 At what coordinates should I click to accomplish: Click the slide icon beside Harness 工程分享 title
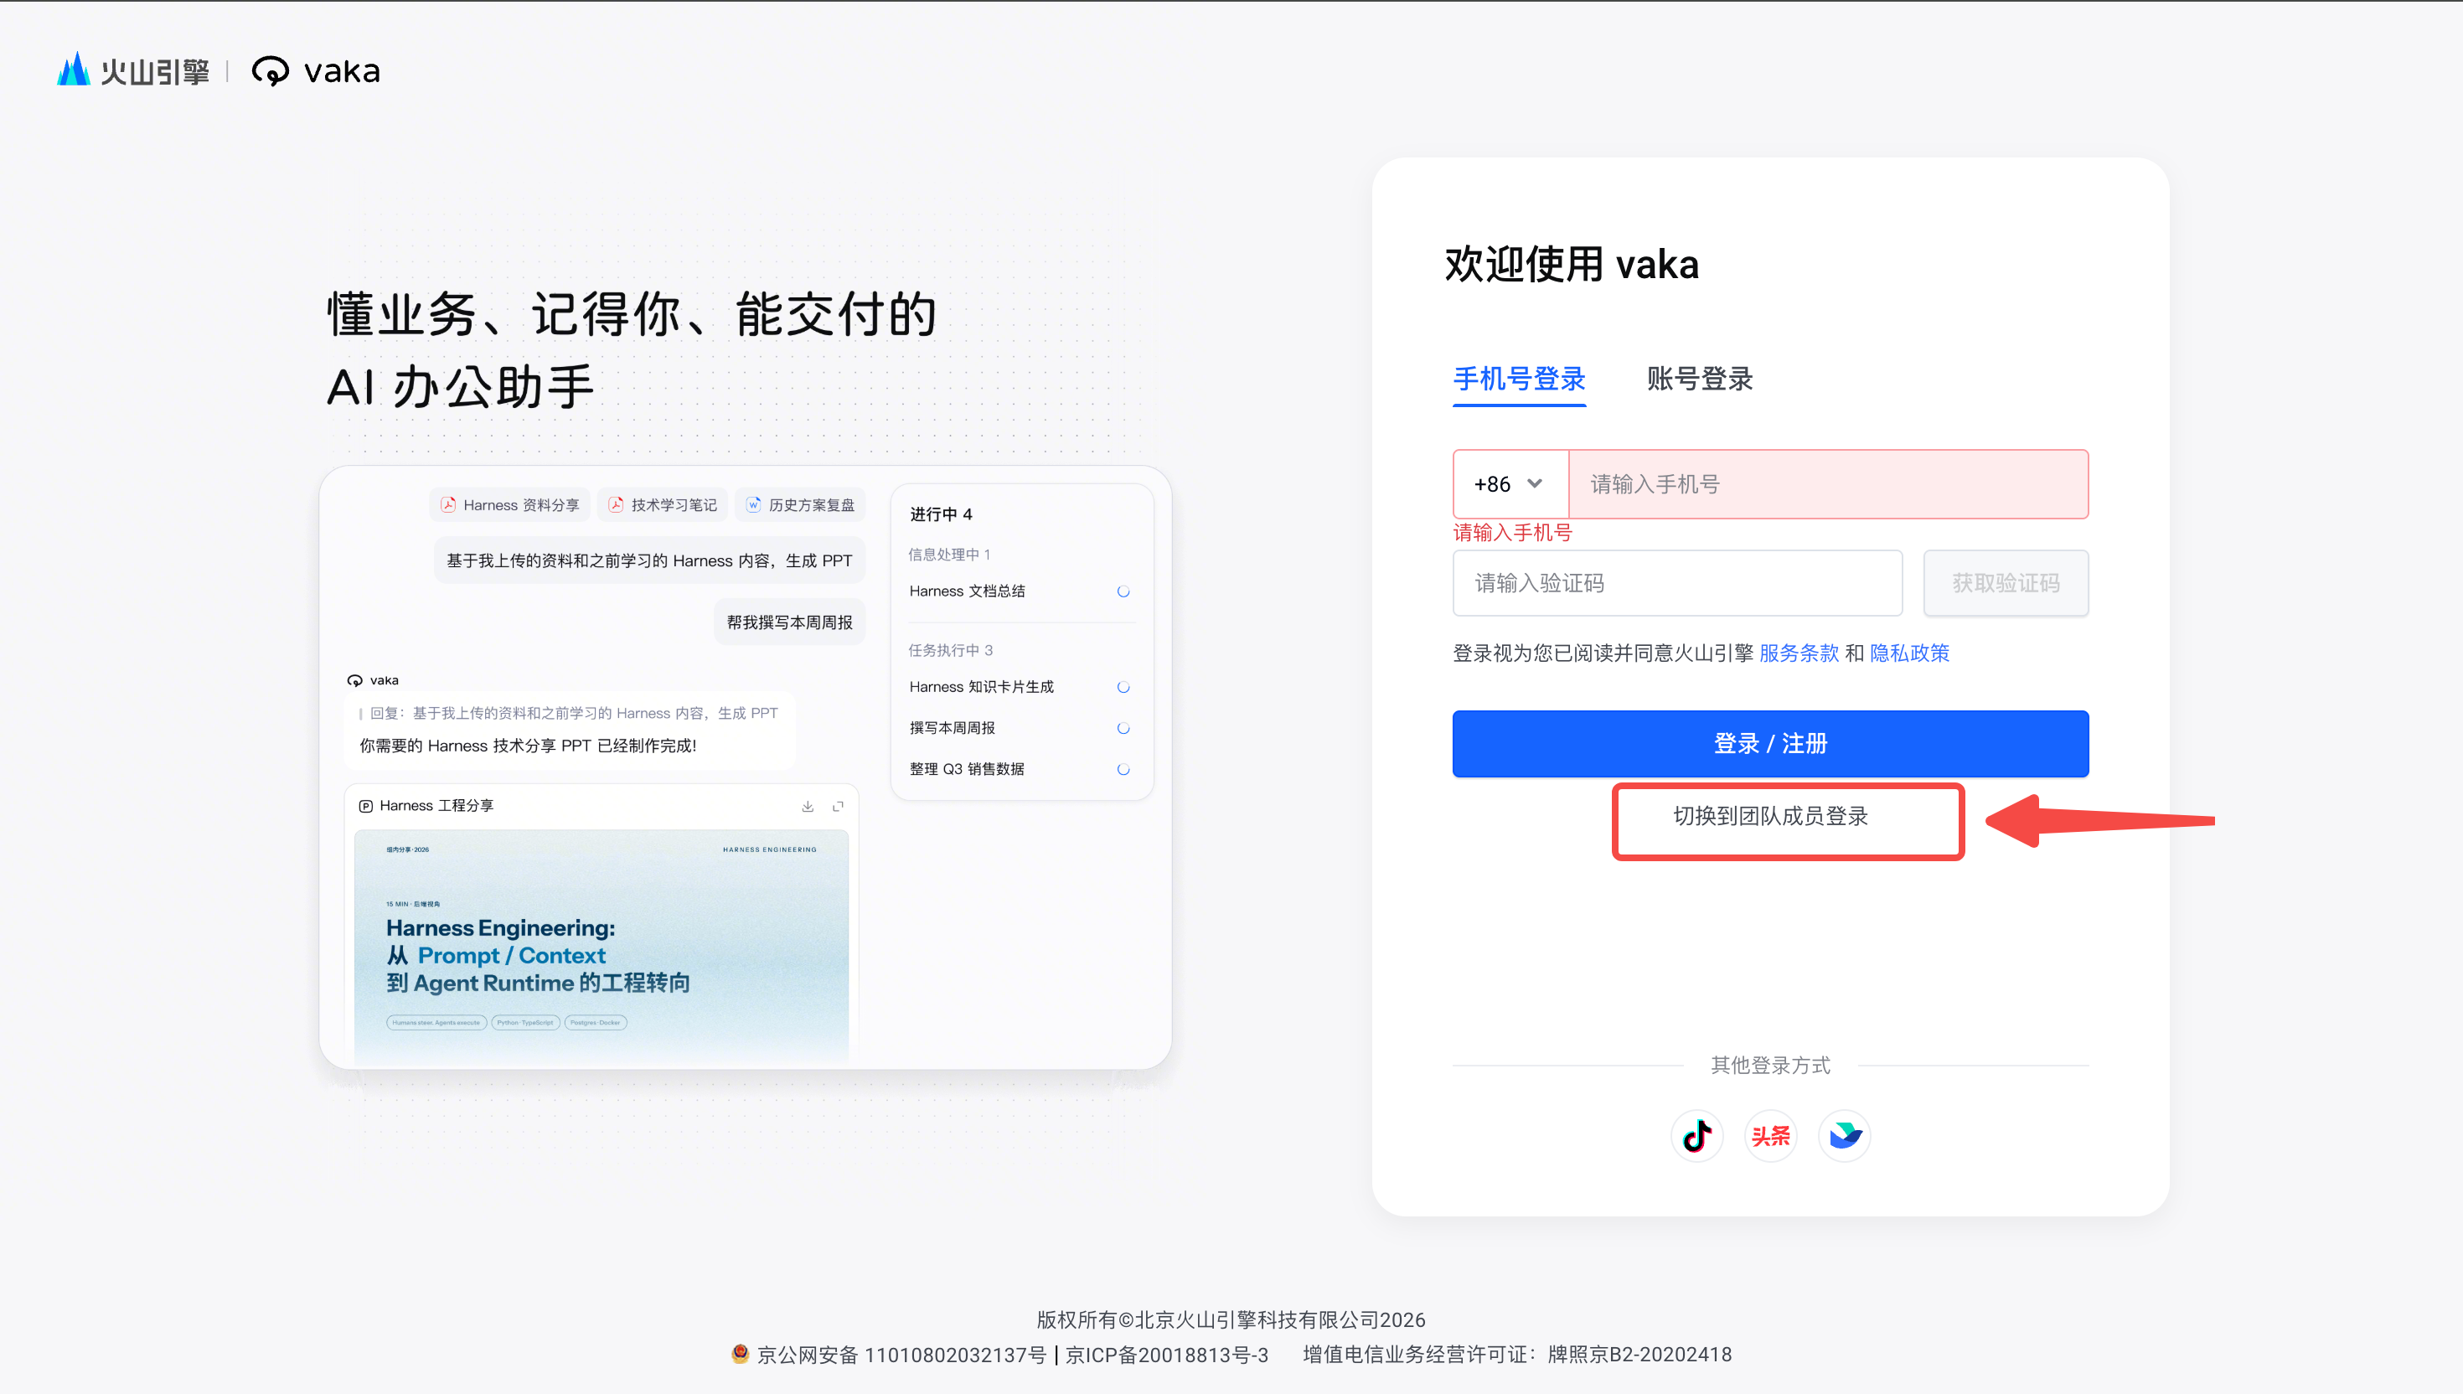[365, 806]
